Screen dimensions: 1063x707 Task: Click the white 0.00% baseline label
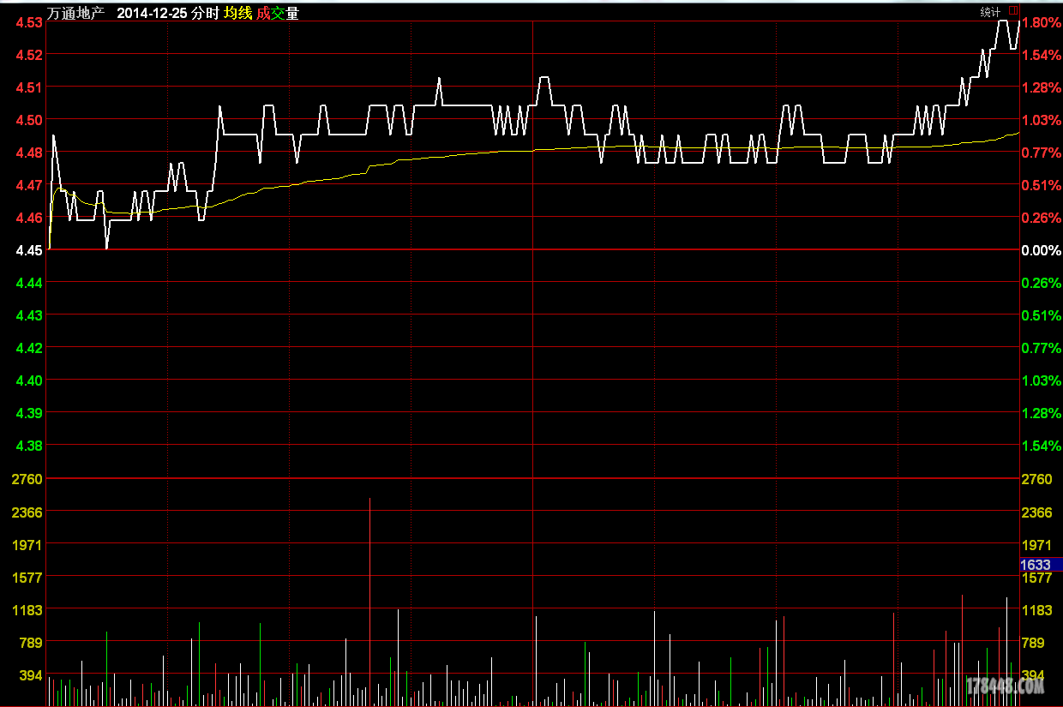coord(1042,250)
